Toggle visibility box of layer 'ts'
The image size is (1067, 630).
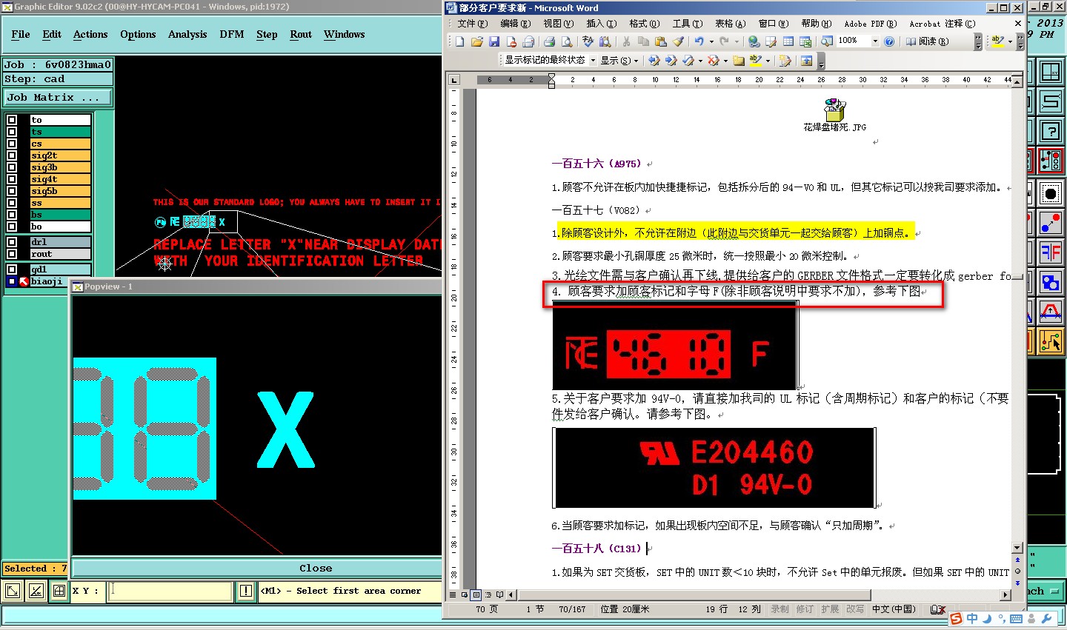tap(12, 132)
